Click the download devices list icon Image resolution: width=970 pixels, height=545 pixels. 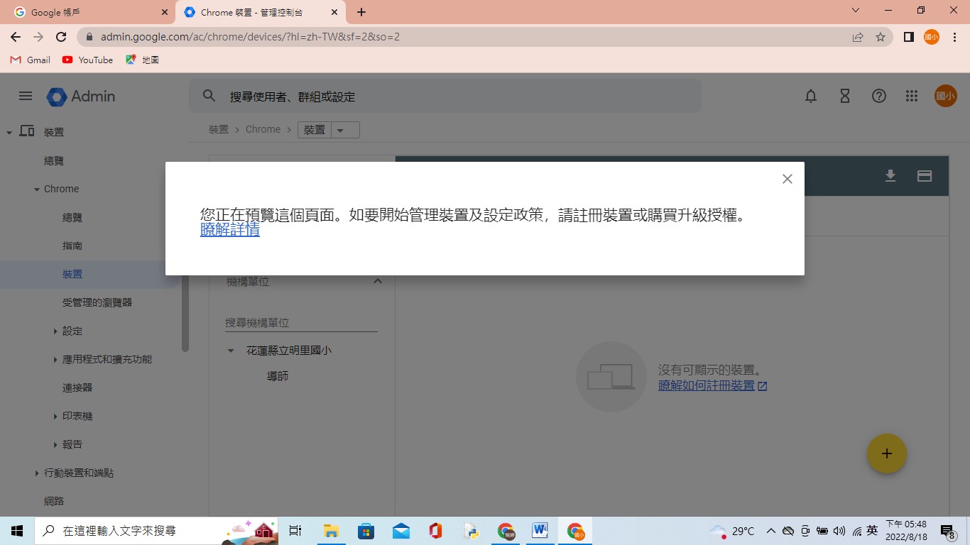pos(890,176)
